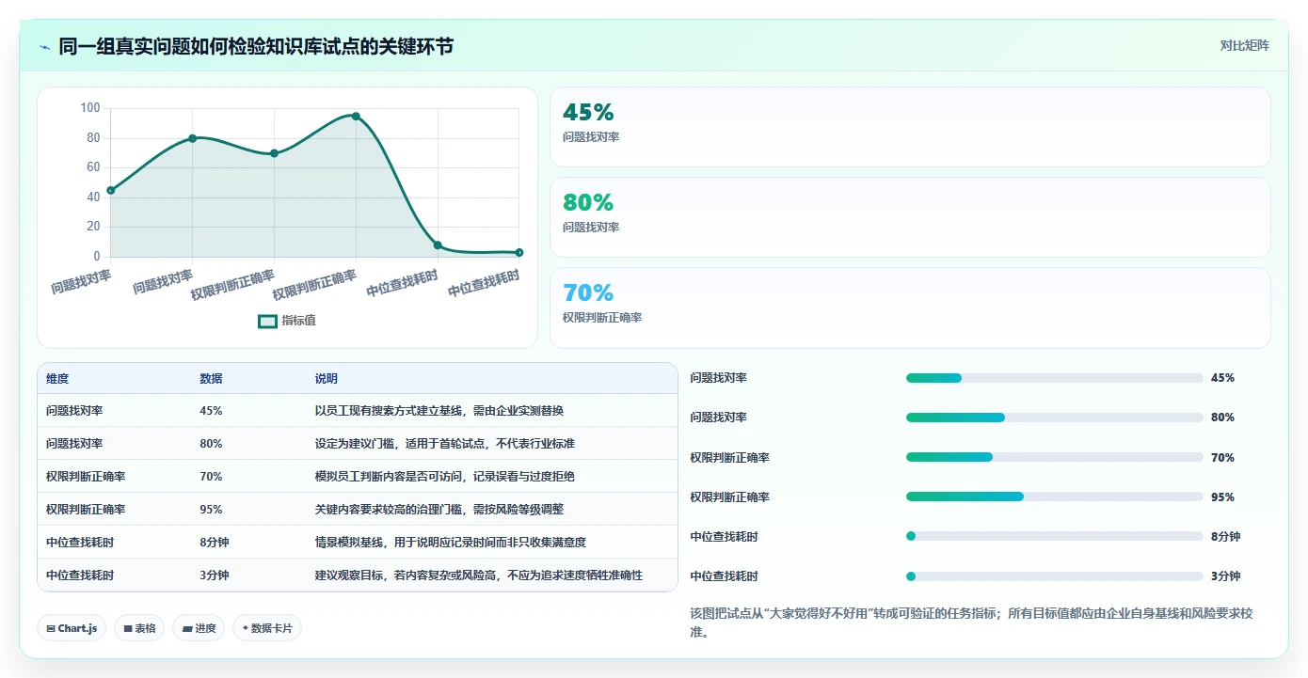Click the 说明 table column header

[x=326, y=379]
